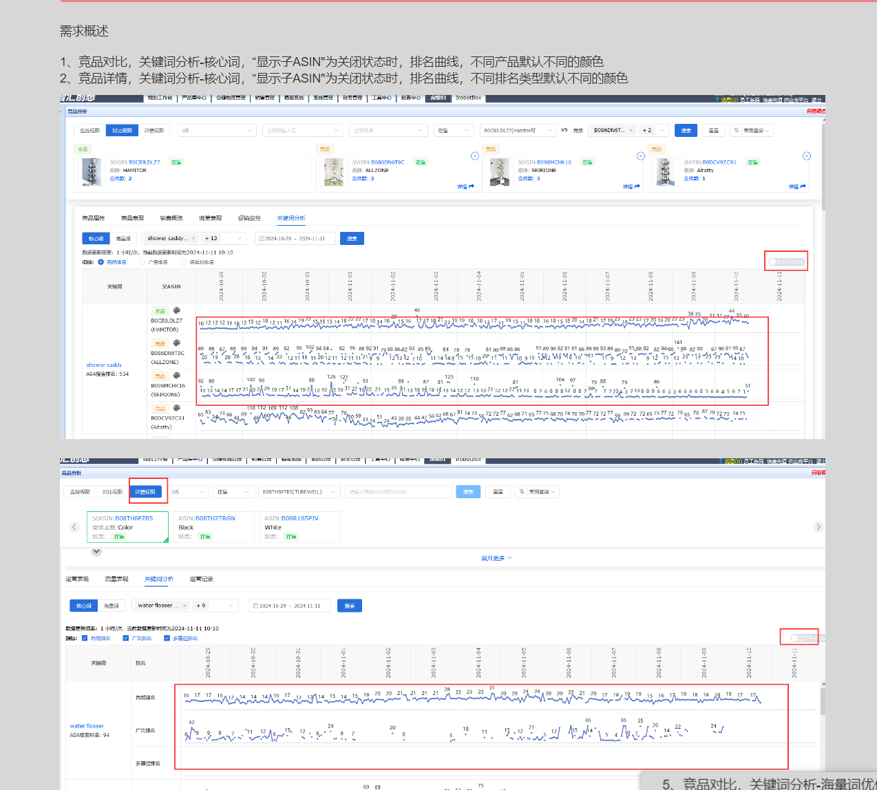877x790 pixels.
Task: Open 关键词分析 tab in compare view
Action: click(290, 218)
